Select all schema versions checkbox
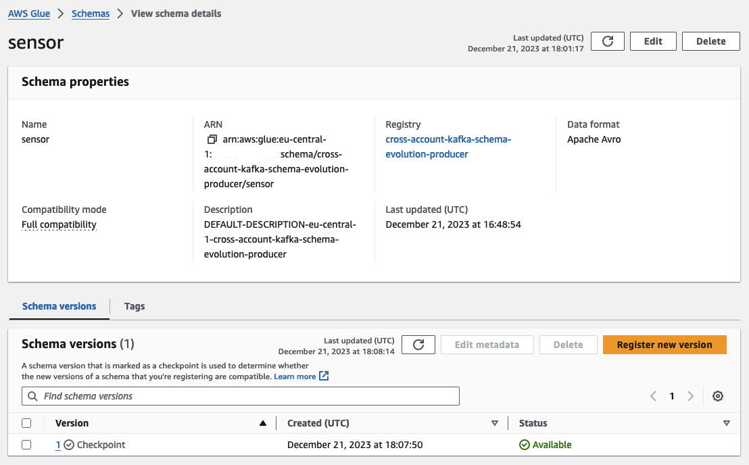The height and width of the screenshot is (465, 749). click(x=26, y=423)
